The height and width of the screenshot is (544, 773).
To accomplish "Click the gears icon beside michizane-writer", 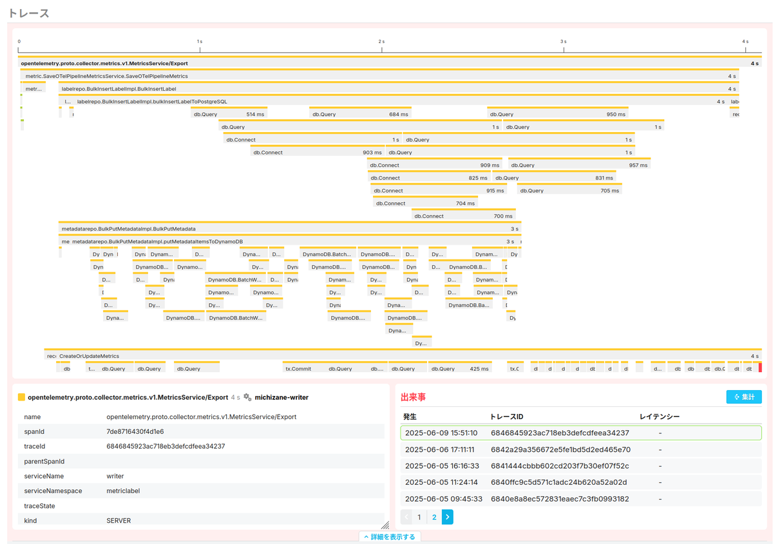I will point(247,397).
